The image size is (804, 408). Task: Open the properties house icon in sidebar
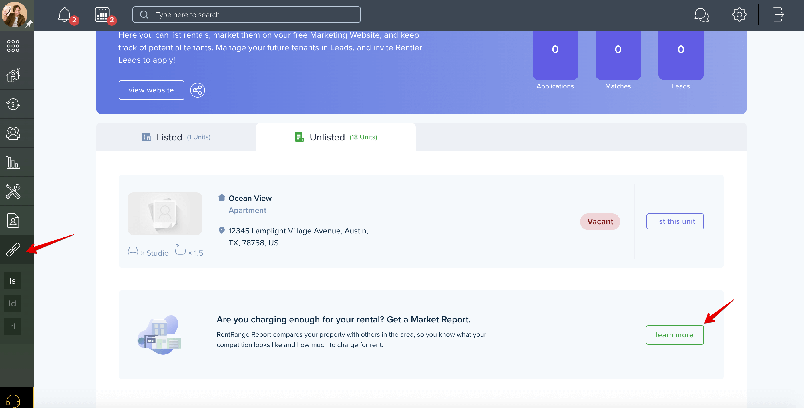pos(13,75)
